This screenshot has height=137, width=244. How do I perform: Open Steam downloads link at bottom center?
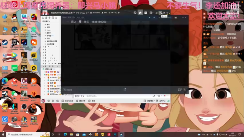[125, 89]
